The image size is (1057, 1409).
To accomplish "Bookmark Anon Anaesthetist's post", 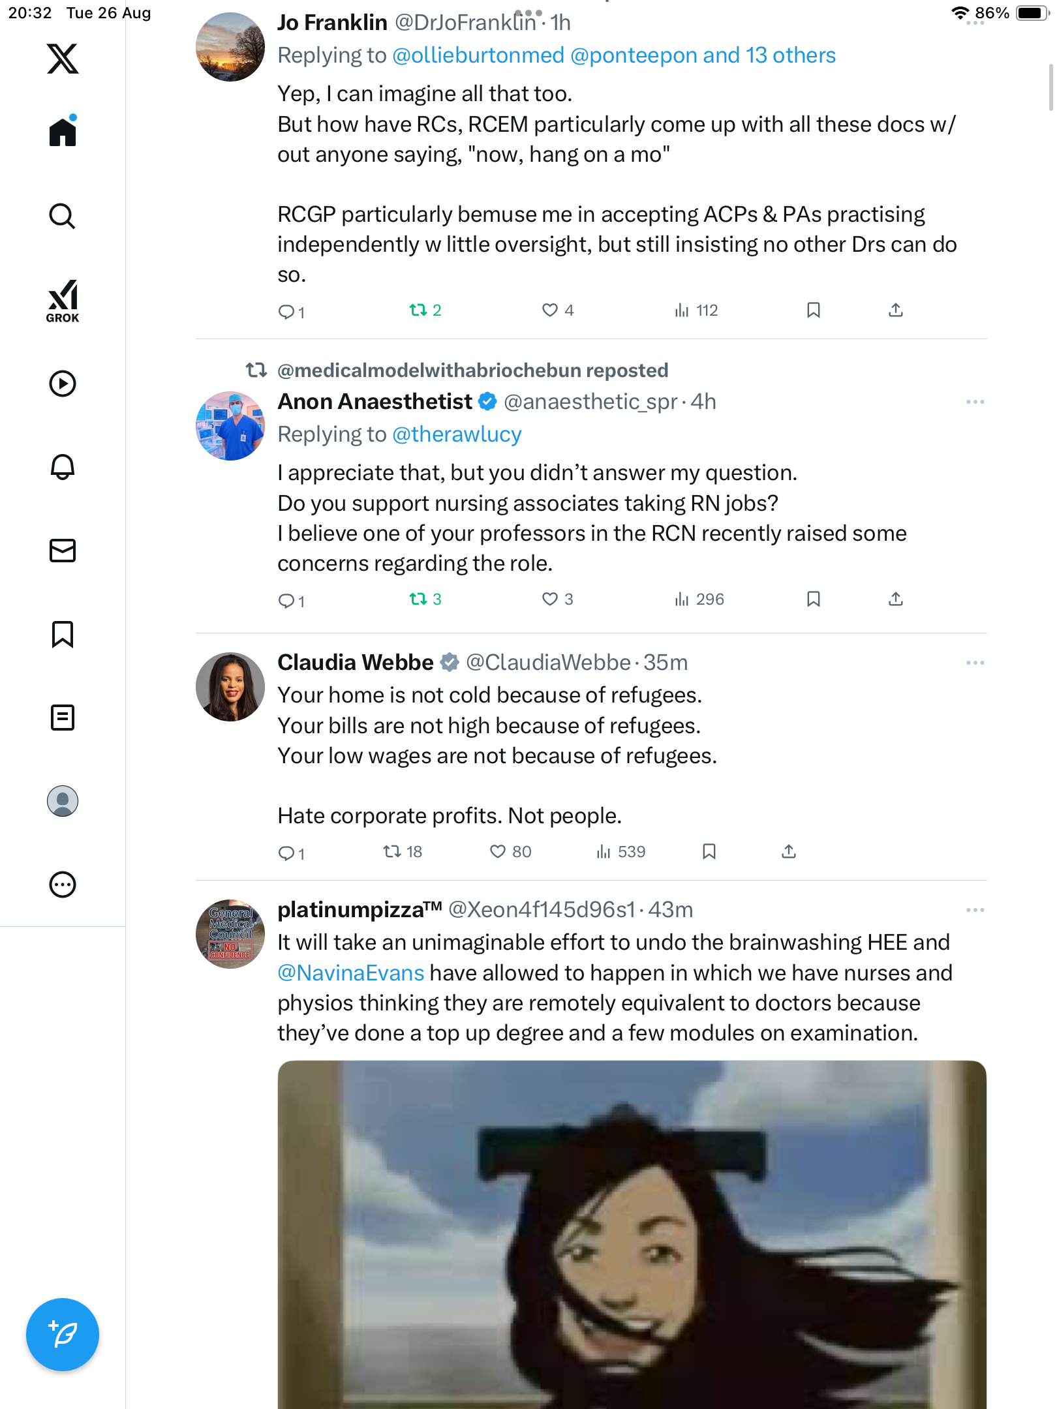I will (x=813, y=599).
